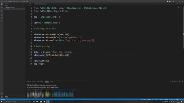Image resolution: width=184 pixels, height=103 pixels.
Task: Open the Extensions view
Action: click(2, 18)
